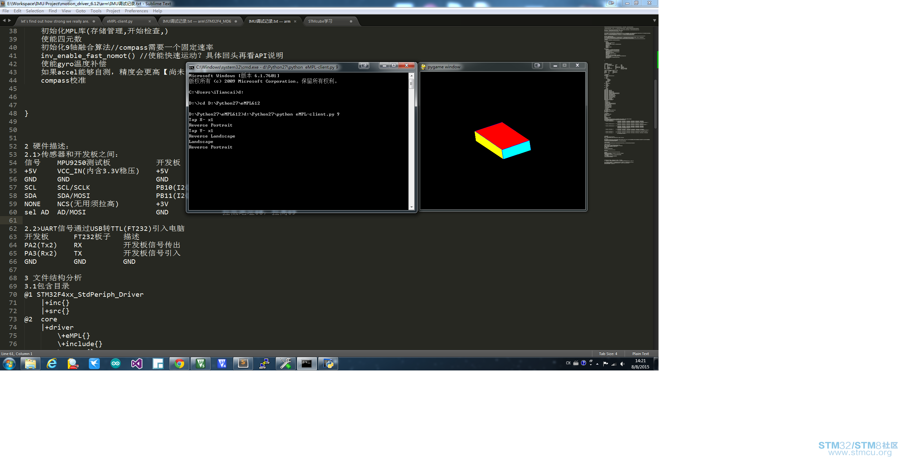Image resolution: width=900 pixels, height=461 pixels.
Task: Open the Preferences menu
Action: point(136,11)
